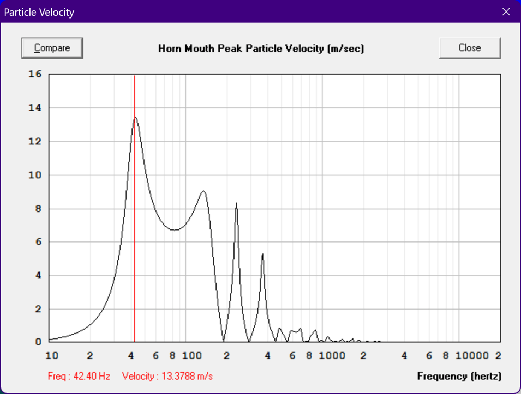Click the curve peak near 370 Hz

point(262,255)
